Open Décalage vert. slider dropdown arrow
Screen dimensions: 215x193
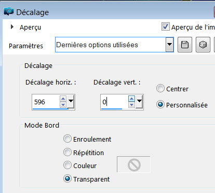140,101
